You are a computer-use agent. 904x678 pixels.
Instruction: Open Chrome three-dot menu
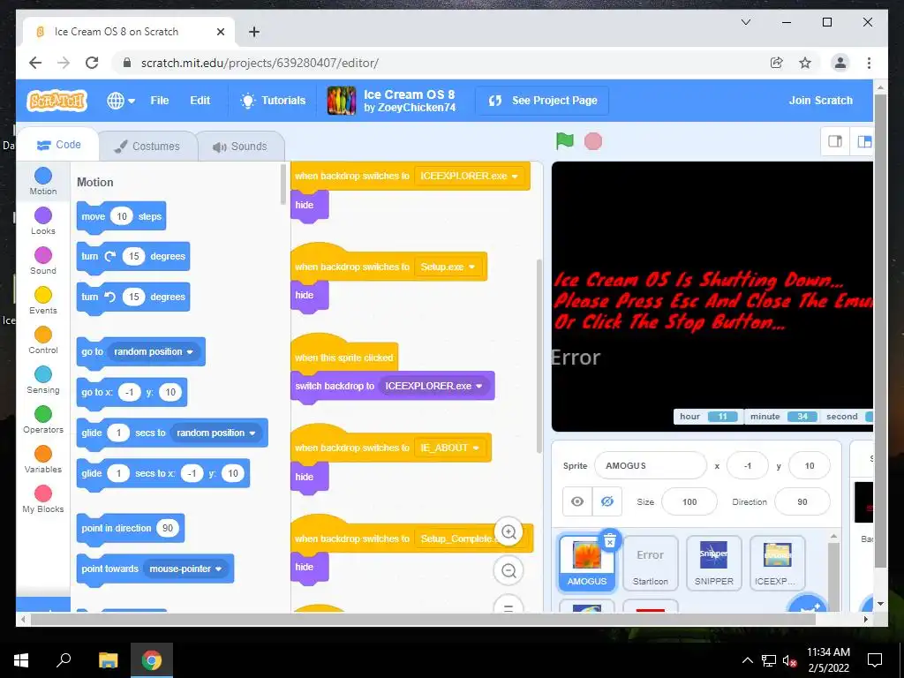point(869,63)
